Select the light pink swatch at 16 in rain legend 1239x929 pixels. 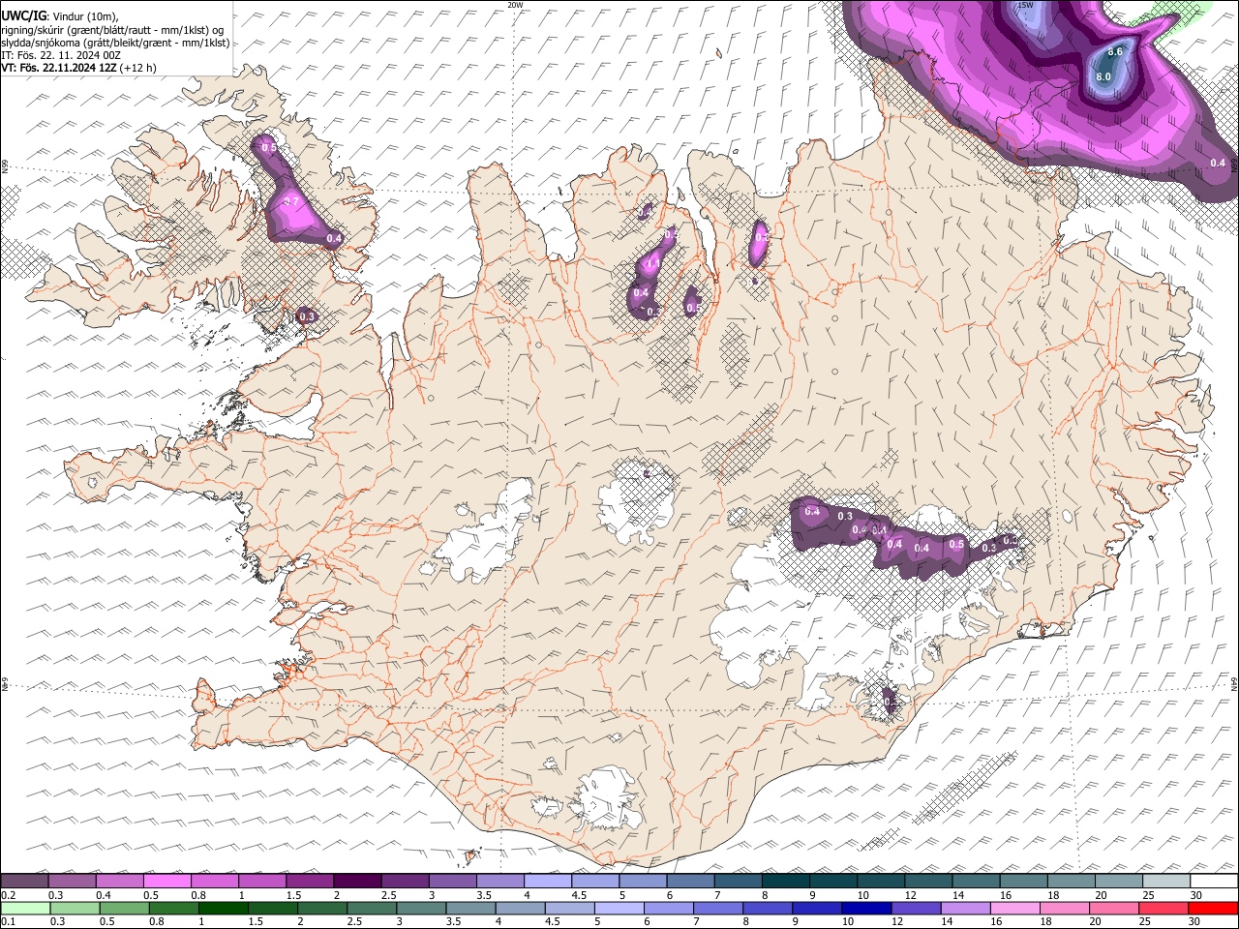[x=1015, y=908]
